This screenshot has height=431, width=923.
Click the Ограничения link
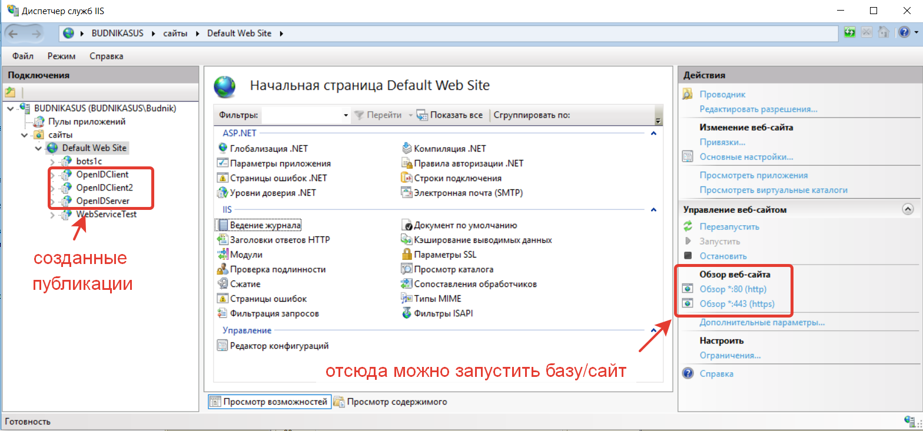point(730,355)
